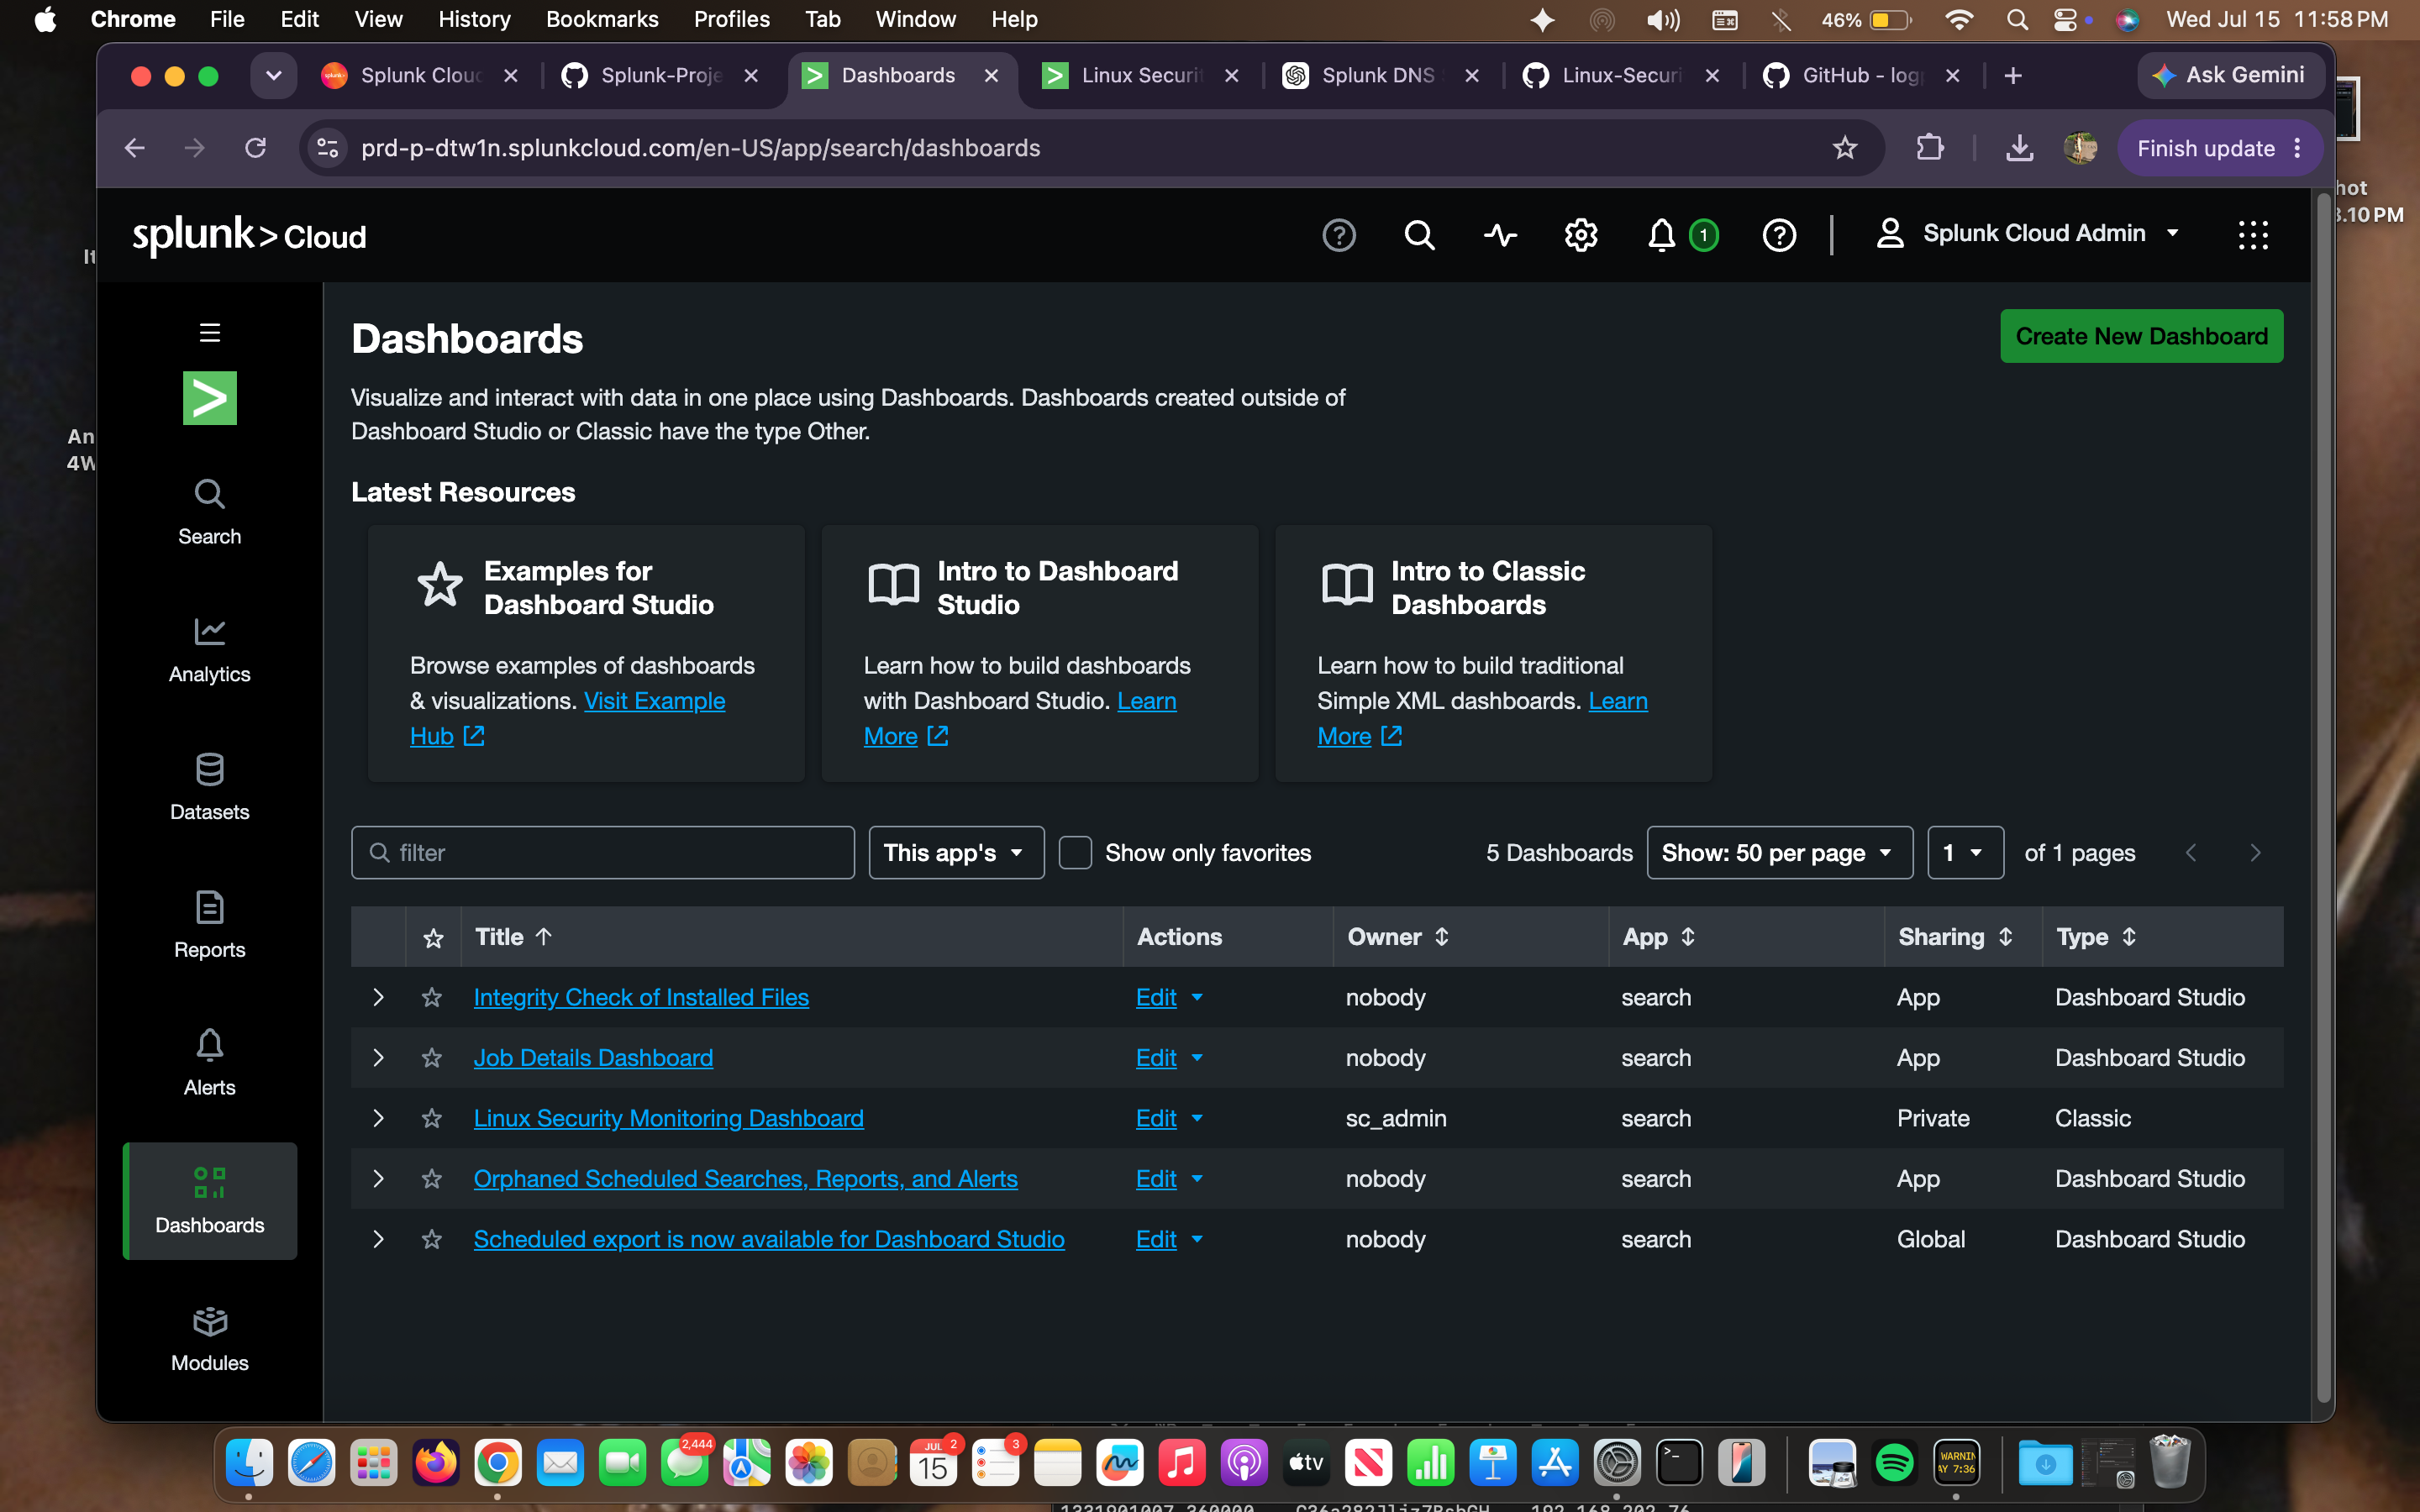Viewport: 2420px width, 1512px height.
Task: Open the apps grid icon
Action: point(2253,235)
